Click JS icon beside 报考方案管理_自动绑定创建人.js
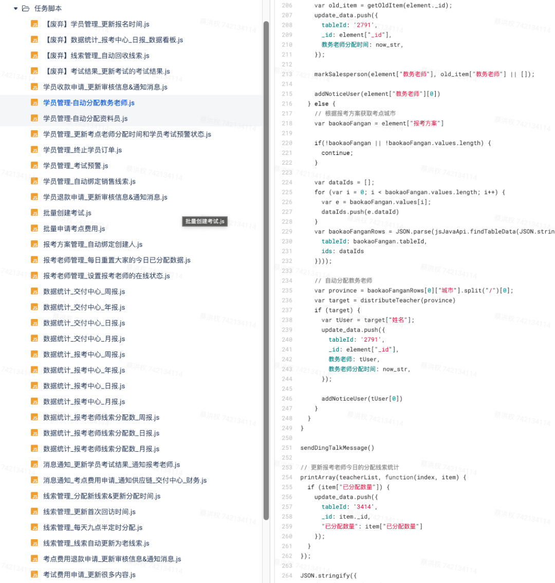 34,244
